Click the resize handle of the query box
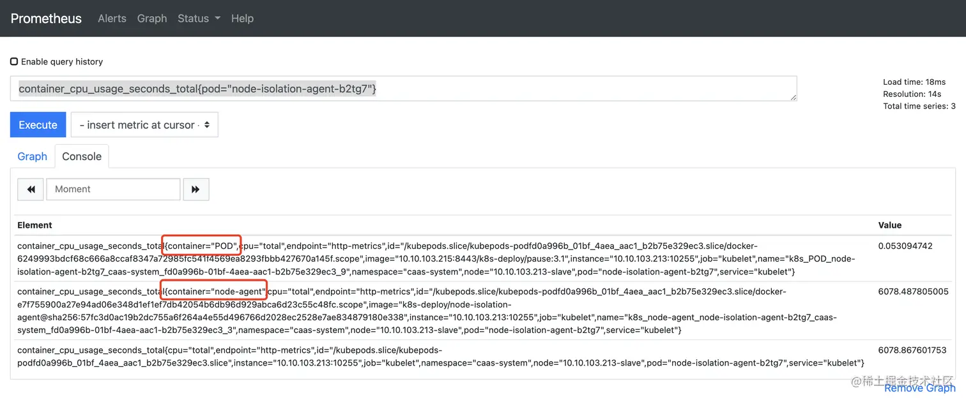This screenshot has height=400, width=966. [x=793, y=98]
